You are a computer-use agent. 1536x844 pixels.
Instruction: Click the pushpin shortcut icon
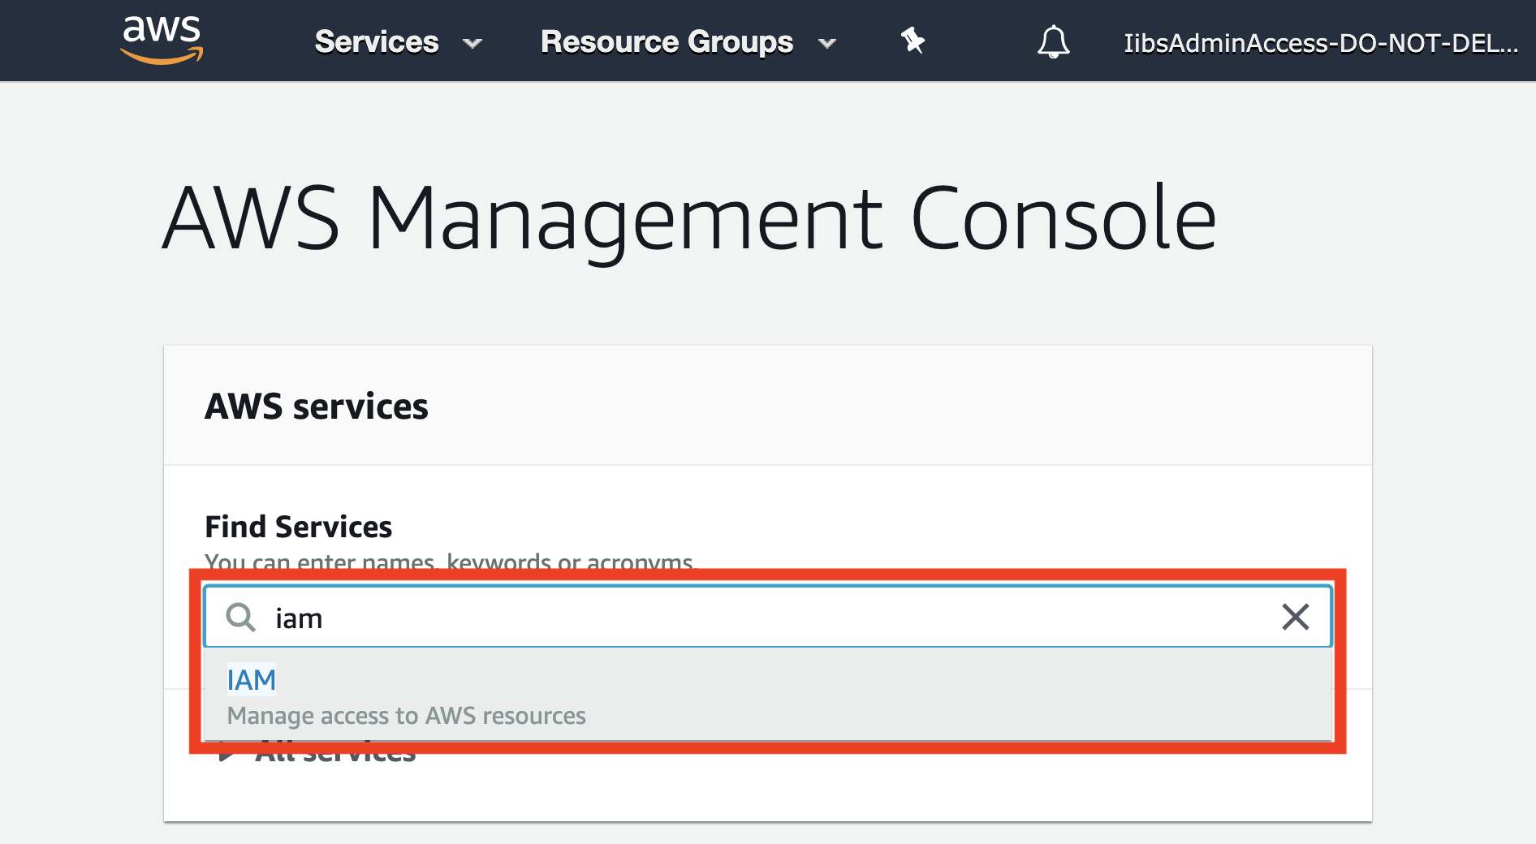click(x=913, y=41)
